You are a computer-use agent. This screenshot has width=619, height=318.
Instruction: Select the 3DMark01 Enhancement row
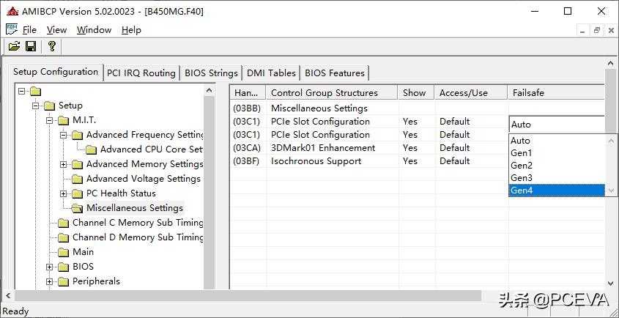coord(322,148)
